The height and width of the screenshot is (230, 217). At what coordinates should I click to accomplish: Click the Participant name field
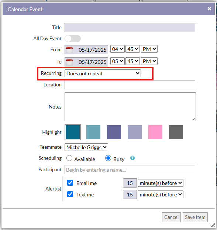click(x=130, y=170)
